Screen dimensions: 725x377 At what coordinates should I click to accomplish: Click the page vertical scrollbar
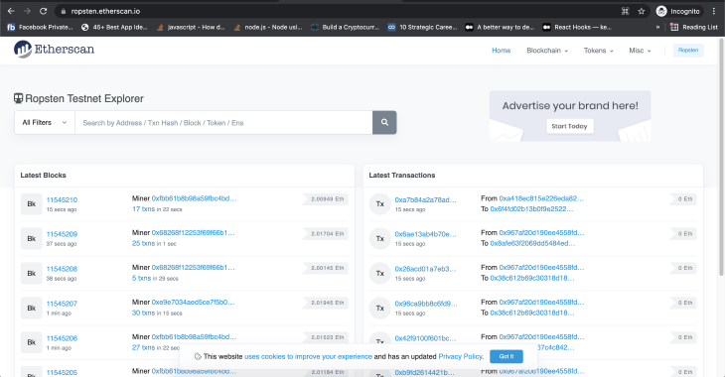(721, 157)
